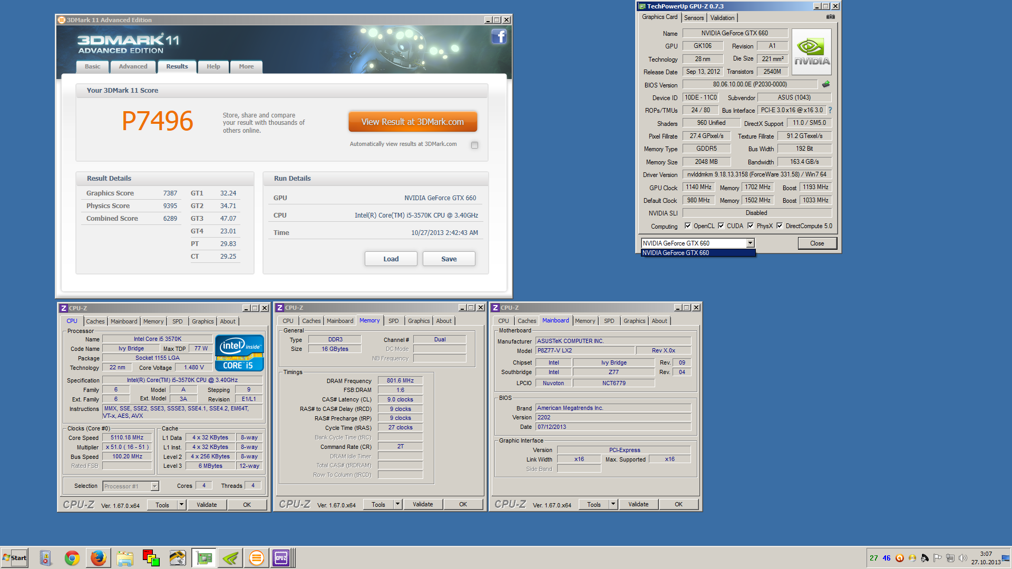The height and width of the screenshot is (569, 1012).
Task: Choose the highlighted GeForce GTX 660 list entry
Action: [x=698, y=253]
